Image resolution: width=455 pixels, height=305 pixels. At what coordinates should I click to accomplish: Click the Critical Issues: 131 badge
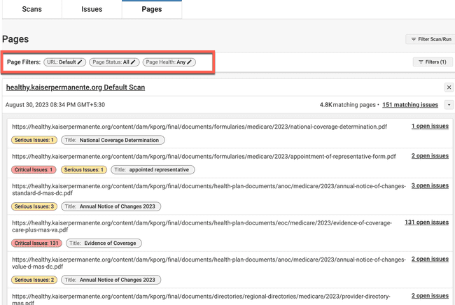click(36, 243)
